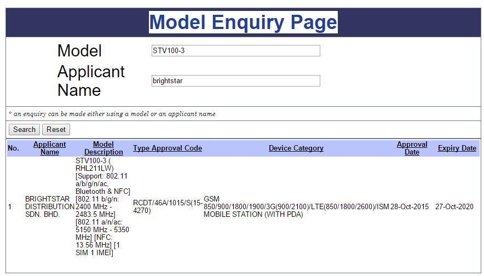
Task: Select the 28-Oct-2015 approval date
Action: pyautogui.click(x=410, y=207)
